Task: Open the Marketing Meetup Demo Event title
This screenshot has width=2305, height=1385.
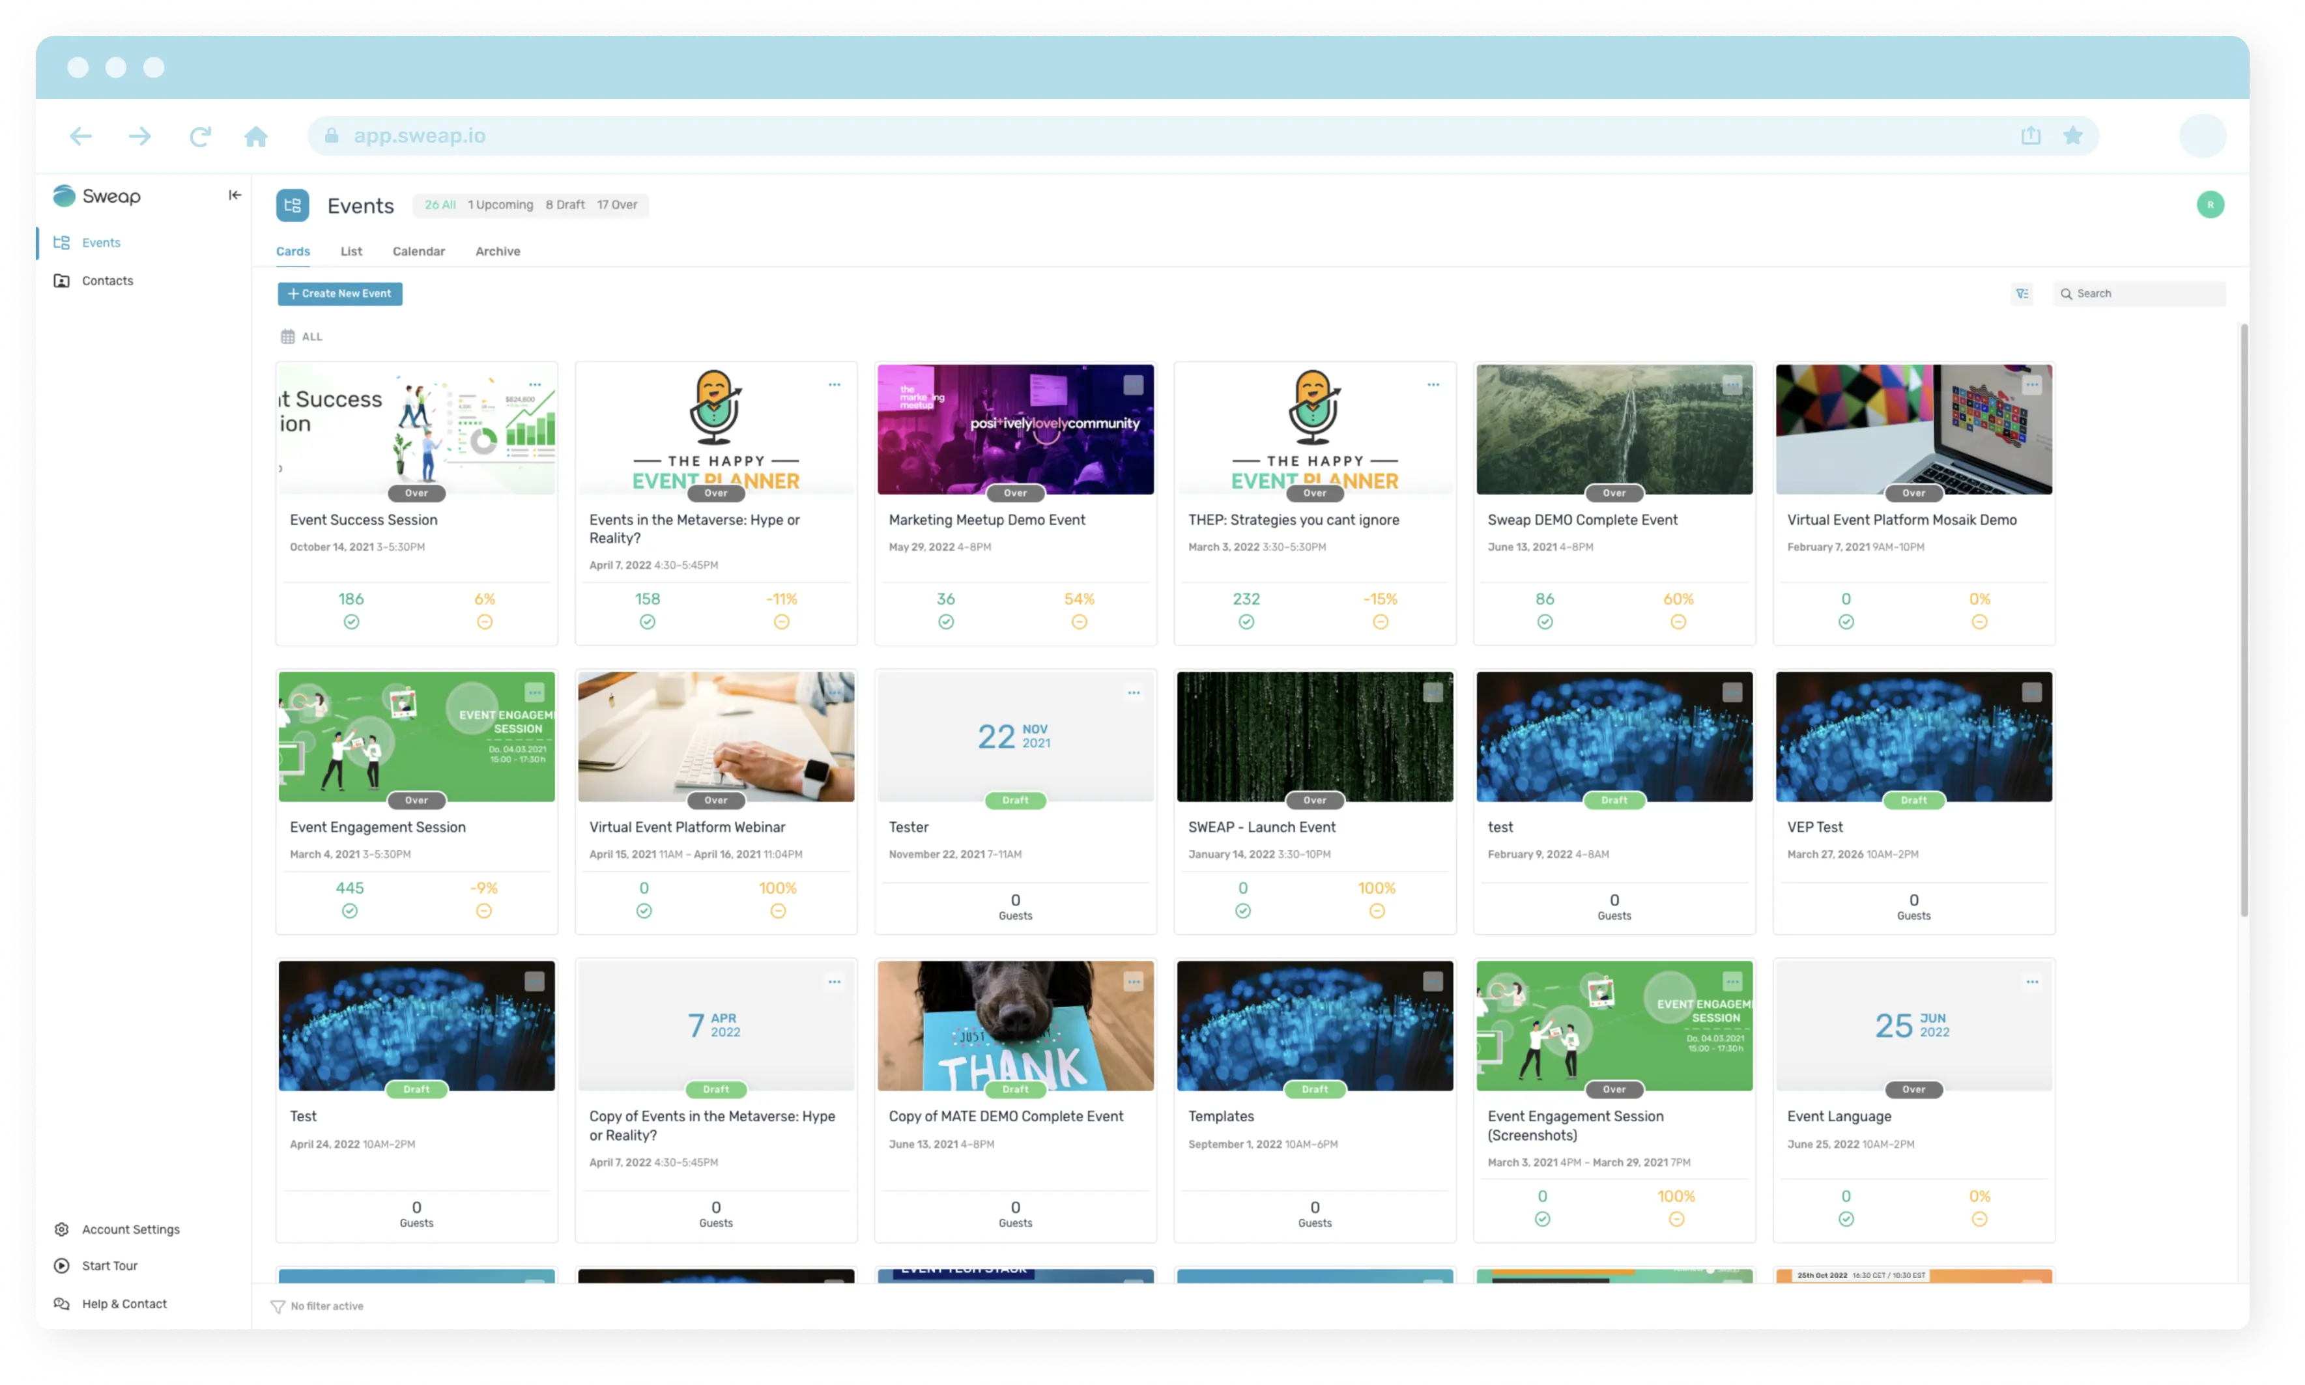Action: coord(986,520)
